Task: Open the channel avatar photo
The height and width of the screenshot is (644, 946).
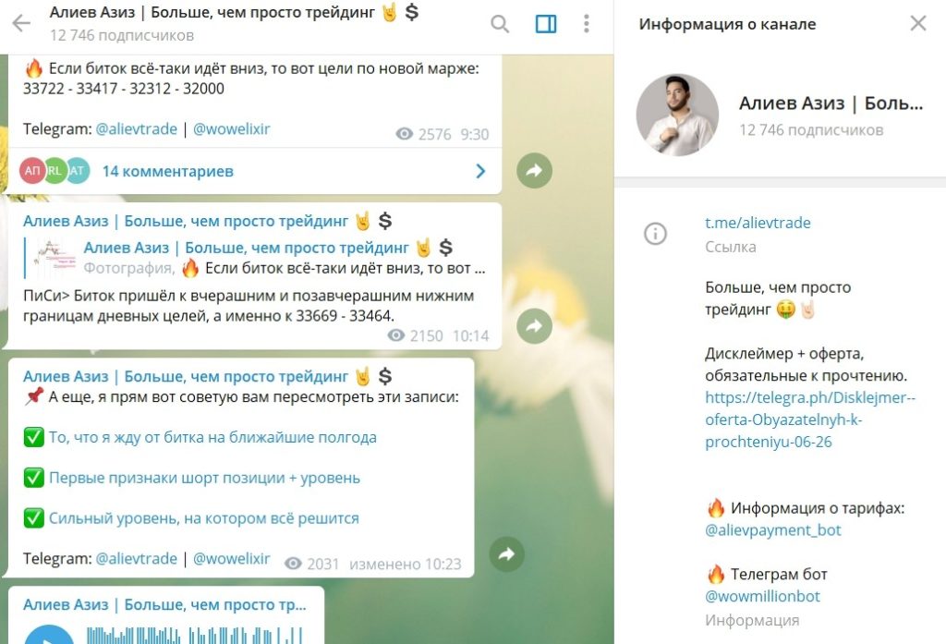Action: point(677,115)
